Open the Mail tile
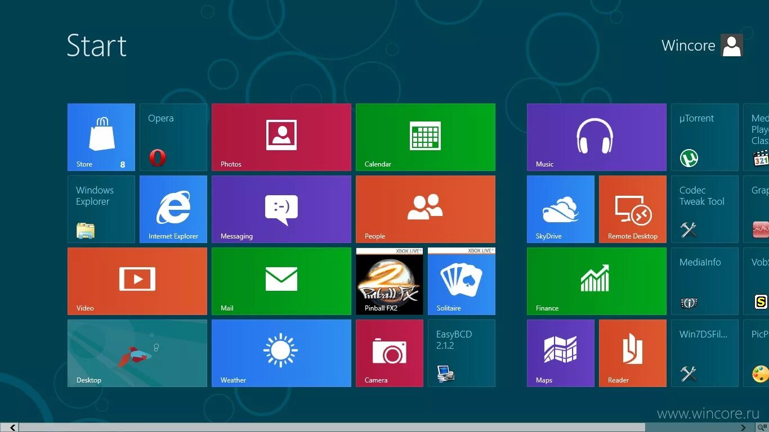The height and width of the screenshot is (432, 769). tap(281, 281)
